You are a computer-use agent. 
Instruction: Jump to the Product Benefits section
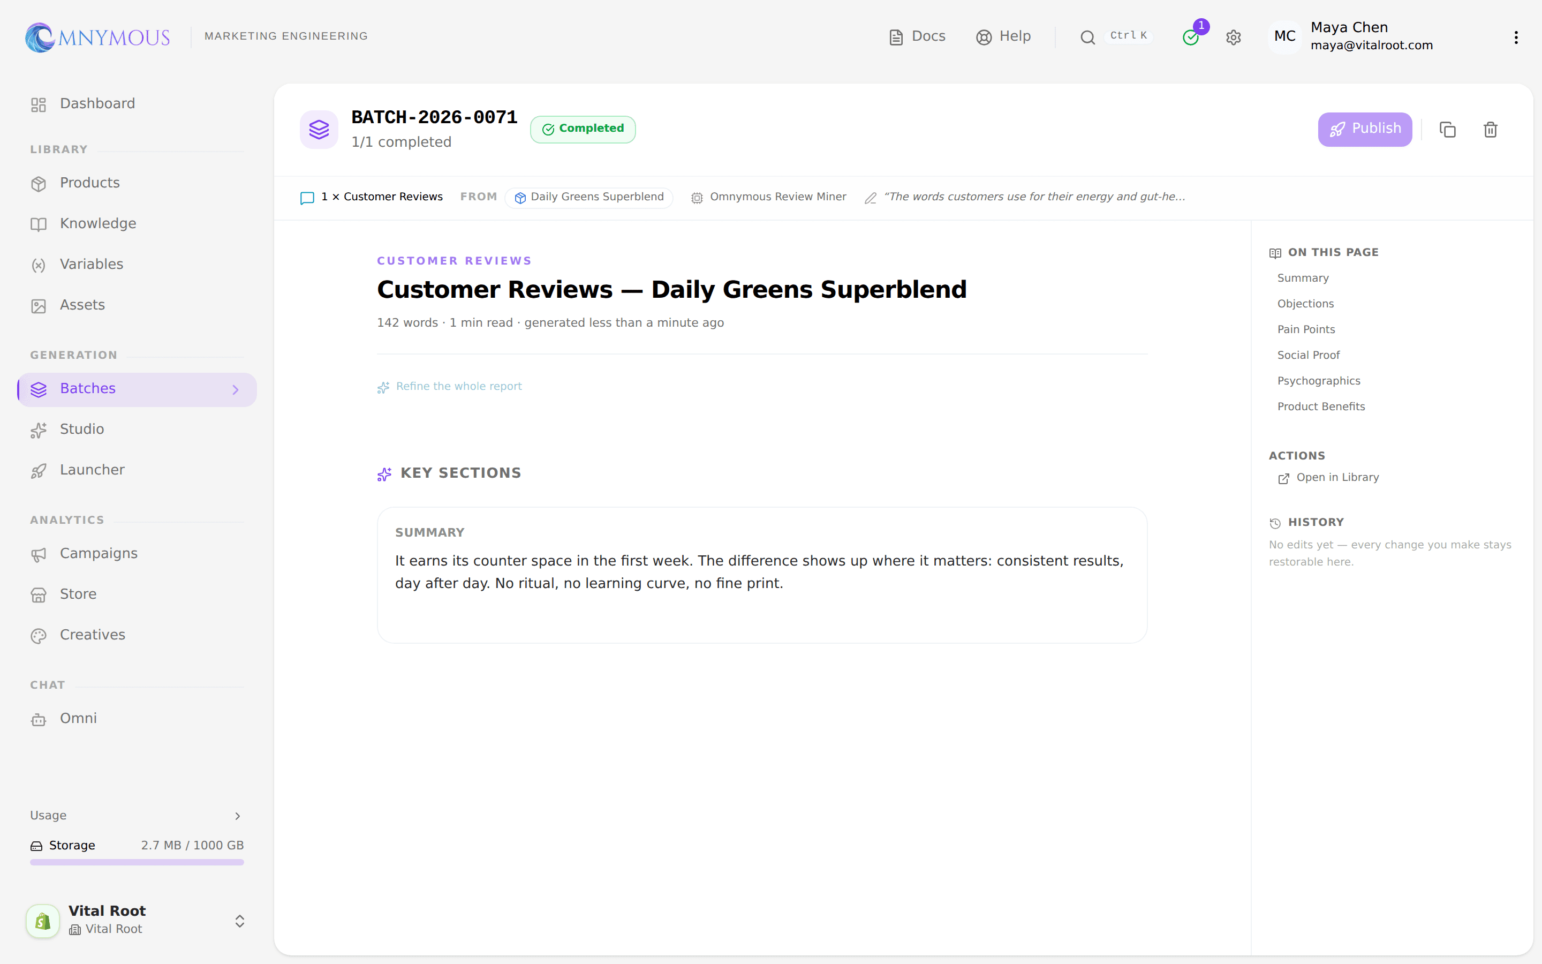click(1321, 407)
